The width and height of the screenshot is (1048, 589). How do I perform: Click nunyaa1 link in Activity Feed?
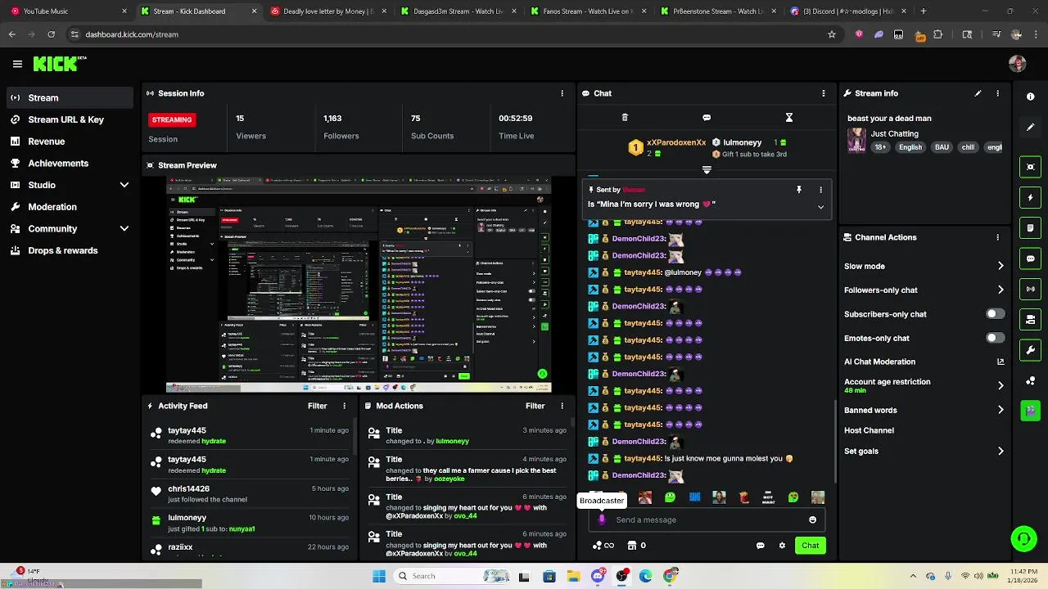(x=242, y=528)
